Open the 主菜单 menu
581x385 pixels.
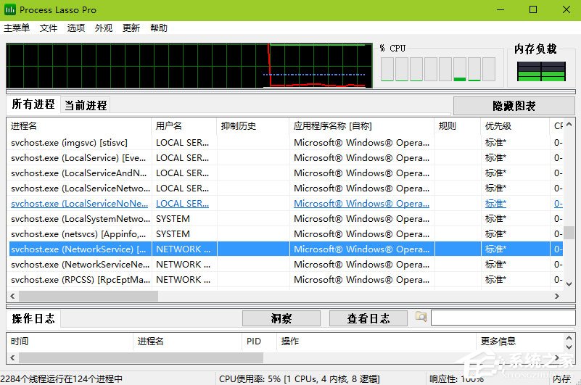17,28
